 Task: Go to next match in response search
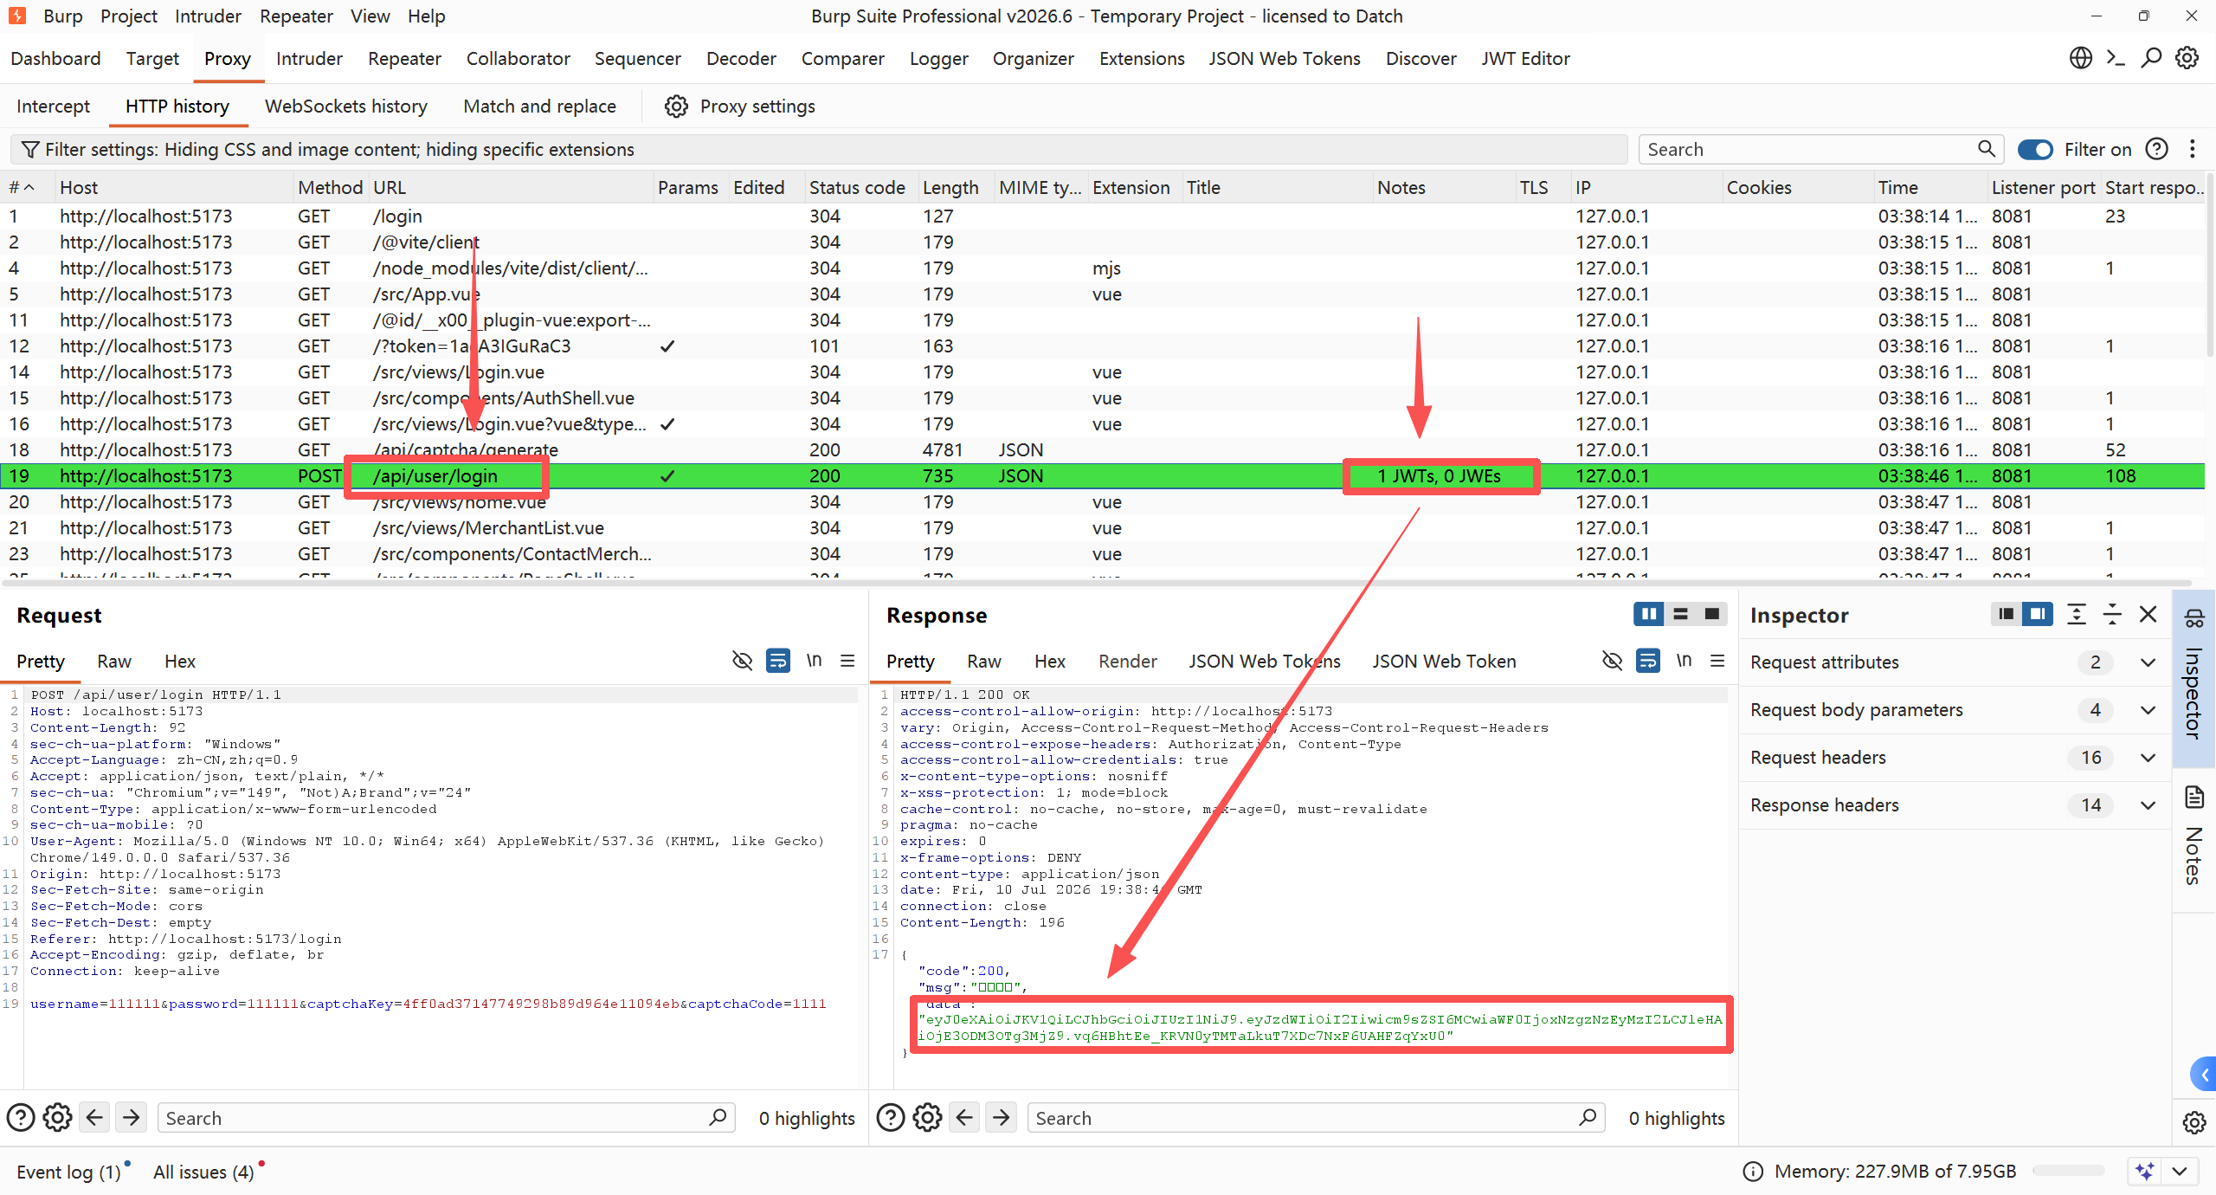[x=1001, y=1118]
